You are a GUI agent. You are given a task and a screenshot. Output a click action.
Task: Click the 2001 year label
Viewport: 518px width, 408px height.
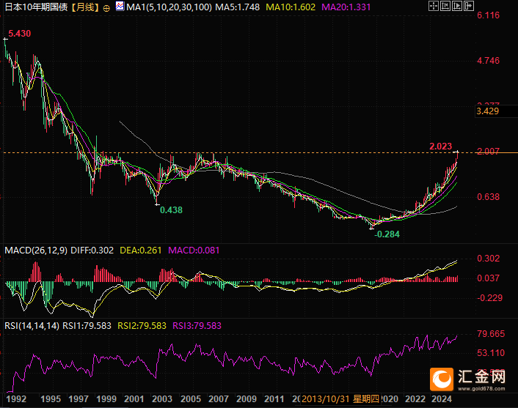coord(134,399)
